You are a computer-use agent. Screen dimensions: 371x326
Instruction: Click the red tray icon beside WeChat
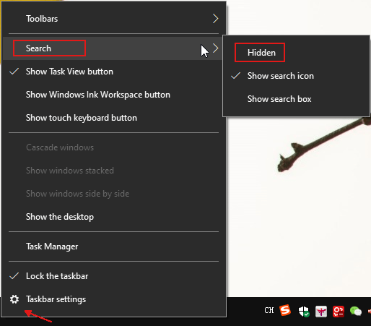pos(339,312)
